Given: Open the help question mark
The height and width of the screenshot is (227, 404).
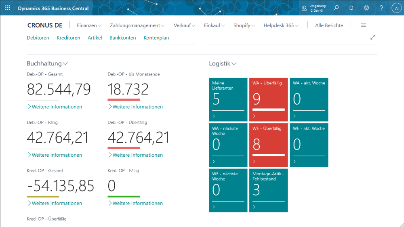Looking at the screenshot, I should click(x=381, y=8).
